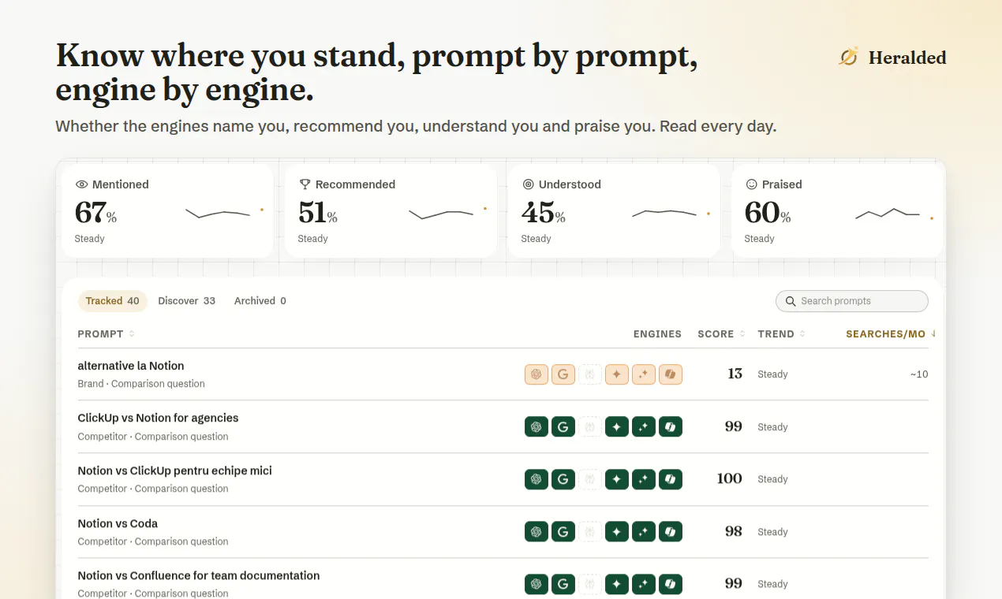The image size is (1002, 599).
Task: Click the Recommended sparkline chart
Action: [x=447, y=213]
